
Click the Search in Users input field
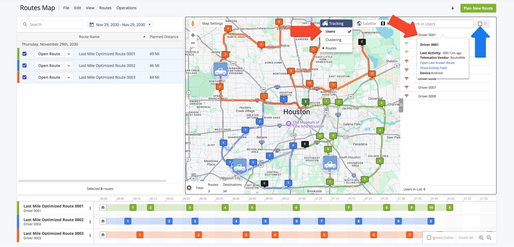439,24
